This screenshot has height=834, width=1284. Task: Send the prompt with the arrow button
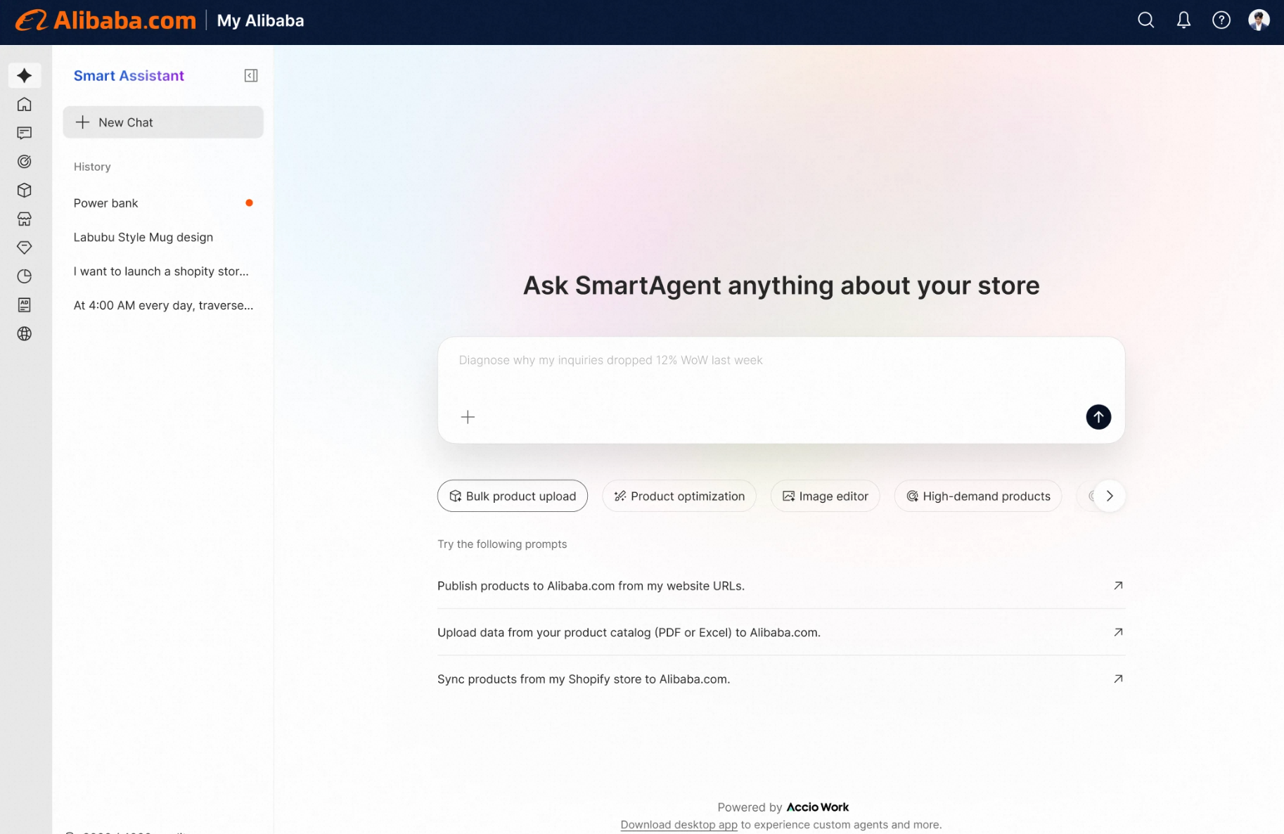click(1098, 417)
